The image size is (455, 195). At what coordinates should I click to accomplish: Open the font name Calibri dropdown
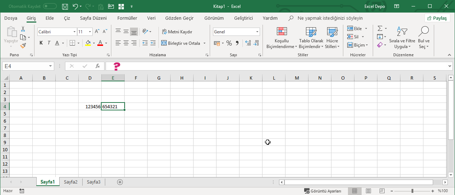(74, 32)
